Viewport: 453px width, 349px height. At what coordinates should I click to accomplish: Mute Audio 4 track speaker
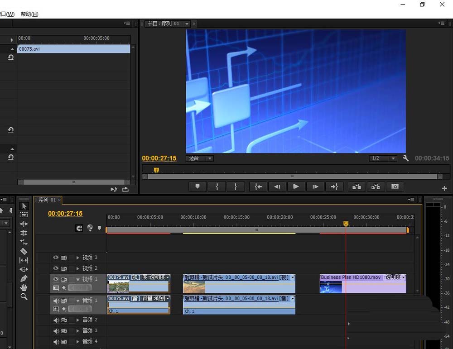(56, 342)
